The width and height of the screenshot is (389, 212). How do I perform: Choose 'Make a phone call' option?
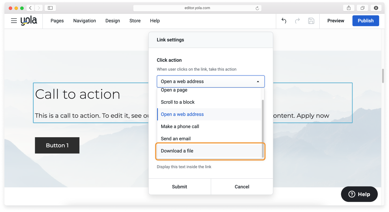coord(180,126)
